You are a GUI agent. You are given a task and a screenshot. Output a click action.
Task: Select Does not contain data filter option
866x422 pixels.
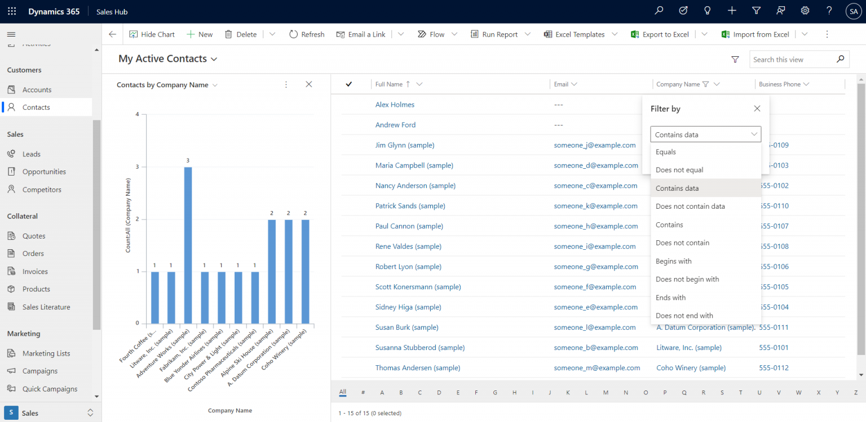706,206
